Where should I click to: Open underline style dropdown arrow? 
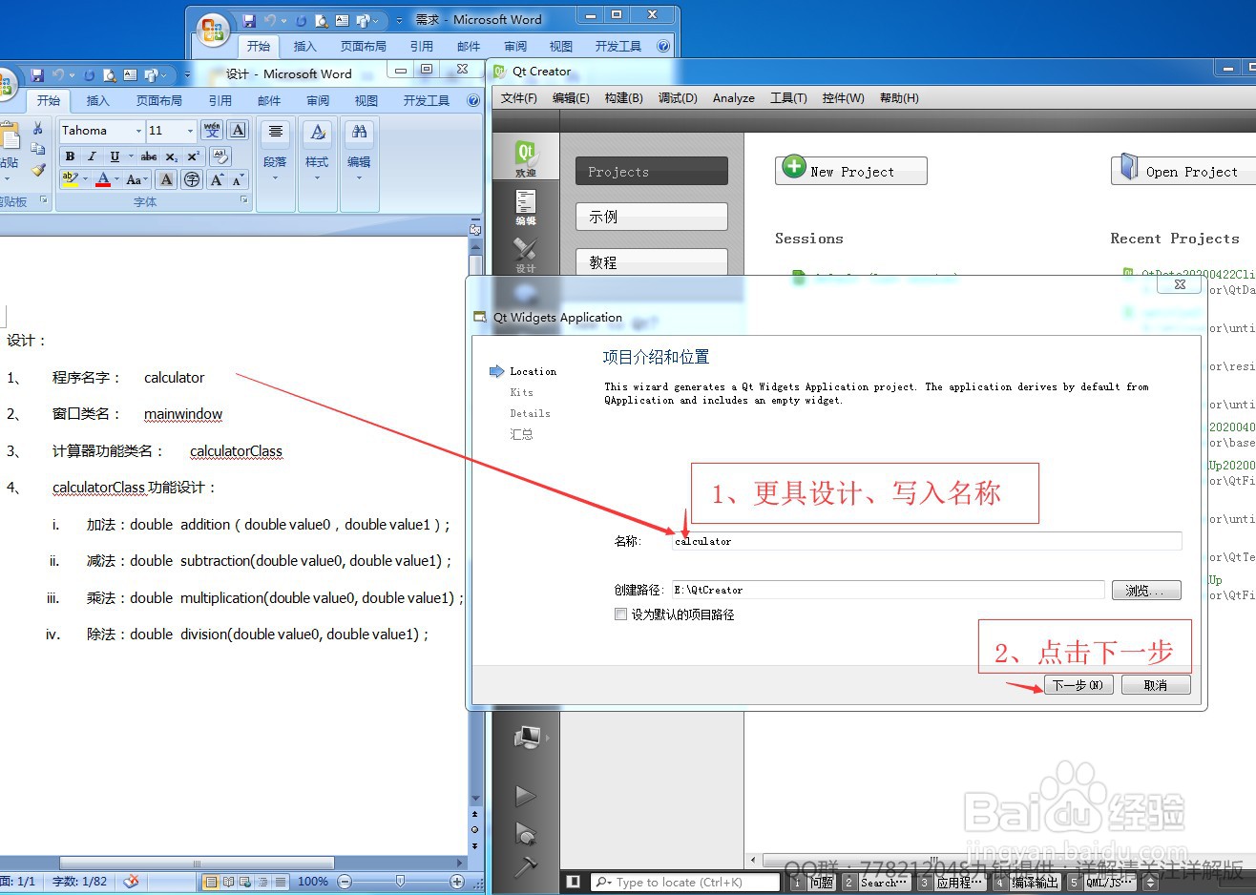click(129, 156)
